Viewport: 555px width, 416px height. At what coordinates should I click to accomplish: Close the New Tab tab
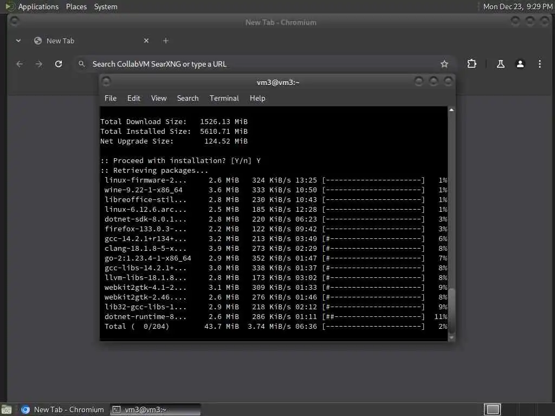(x=146, y=41)
